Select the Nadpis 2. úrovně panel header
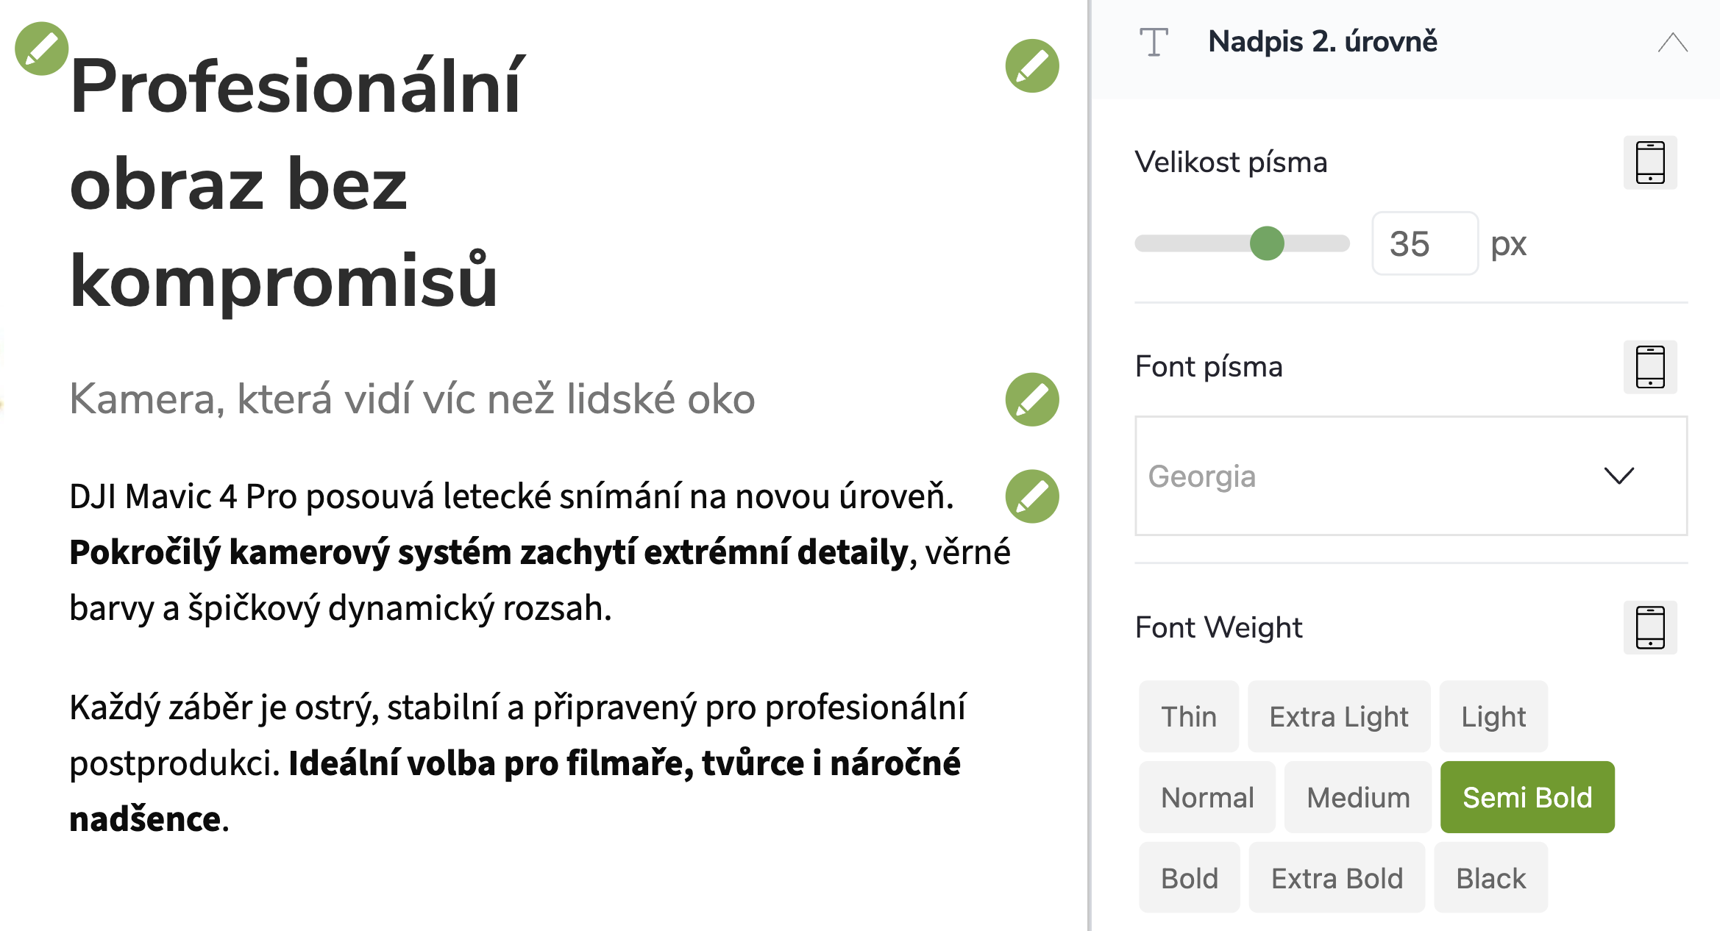Screen dimensions: 1720x931 pyautogui.click(x=1322, y=42)
